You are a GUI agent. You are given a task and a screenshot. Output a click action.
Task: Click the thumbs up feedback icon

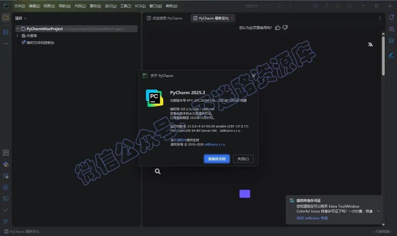point(278,27)
